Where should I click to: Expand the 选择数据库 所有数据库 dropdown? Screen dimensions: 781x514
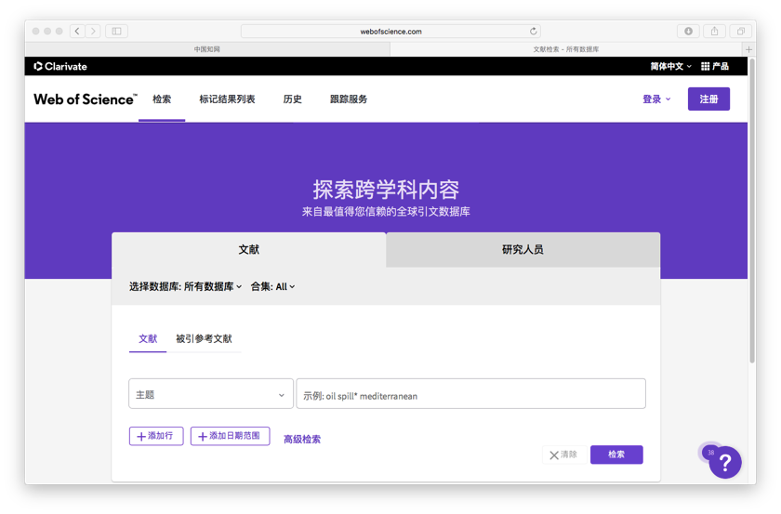click(x=186, y=287)
